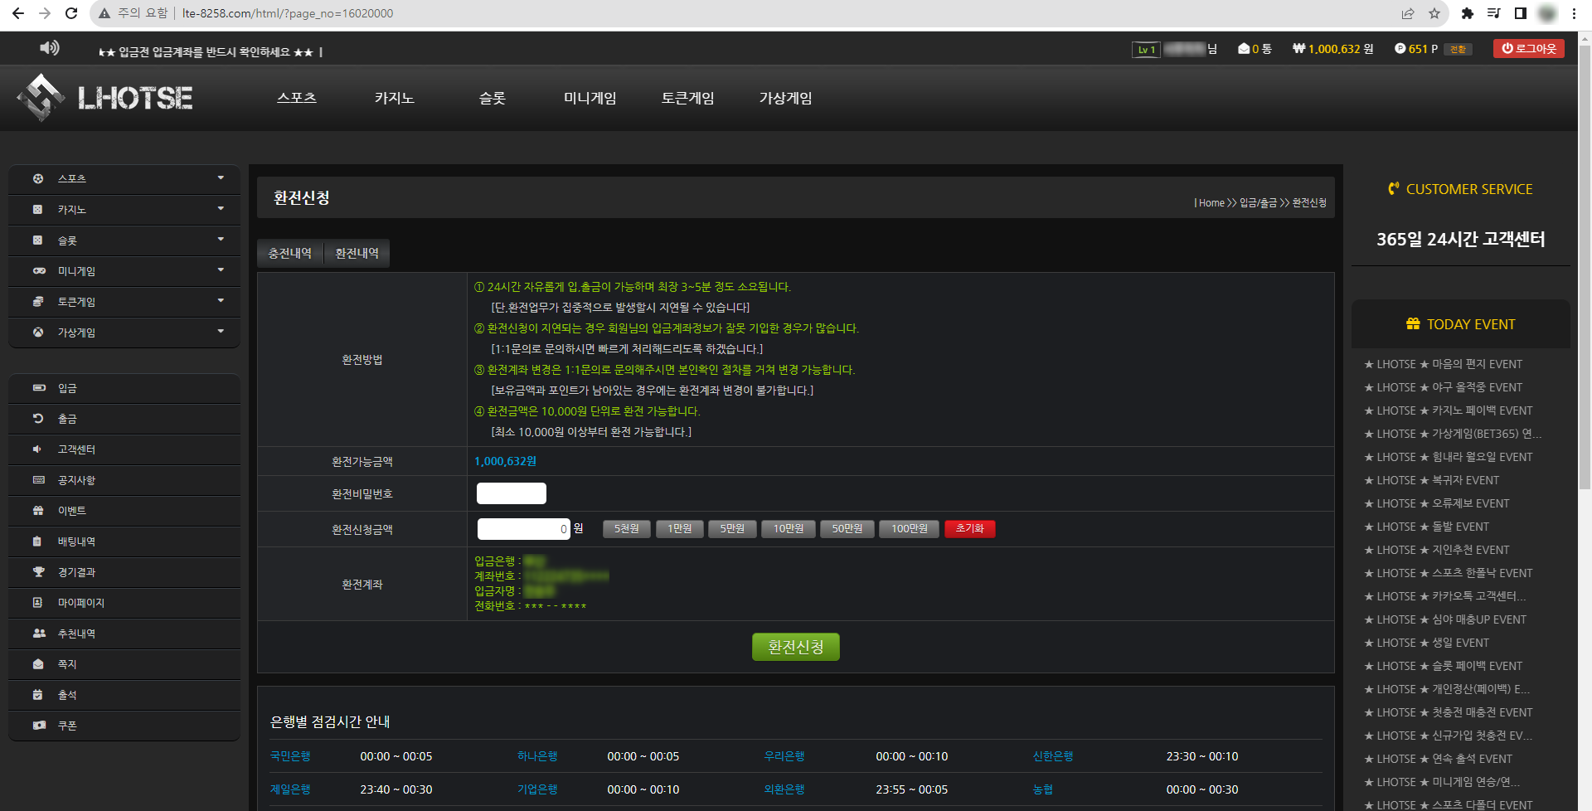Click the Home breadcrumb link

(x=1211, y=203)
